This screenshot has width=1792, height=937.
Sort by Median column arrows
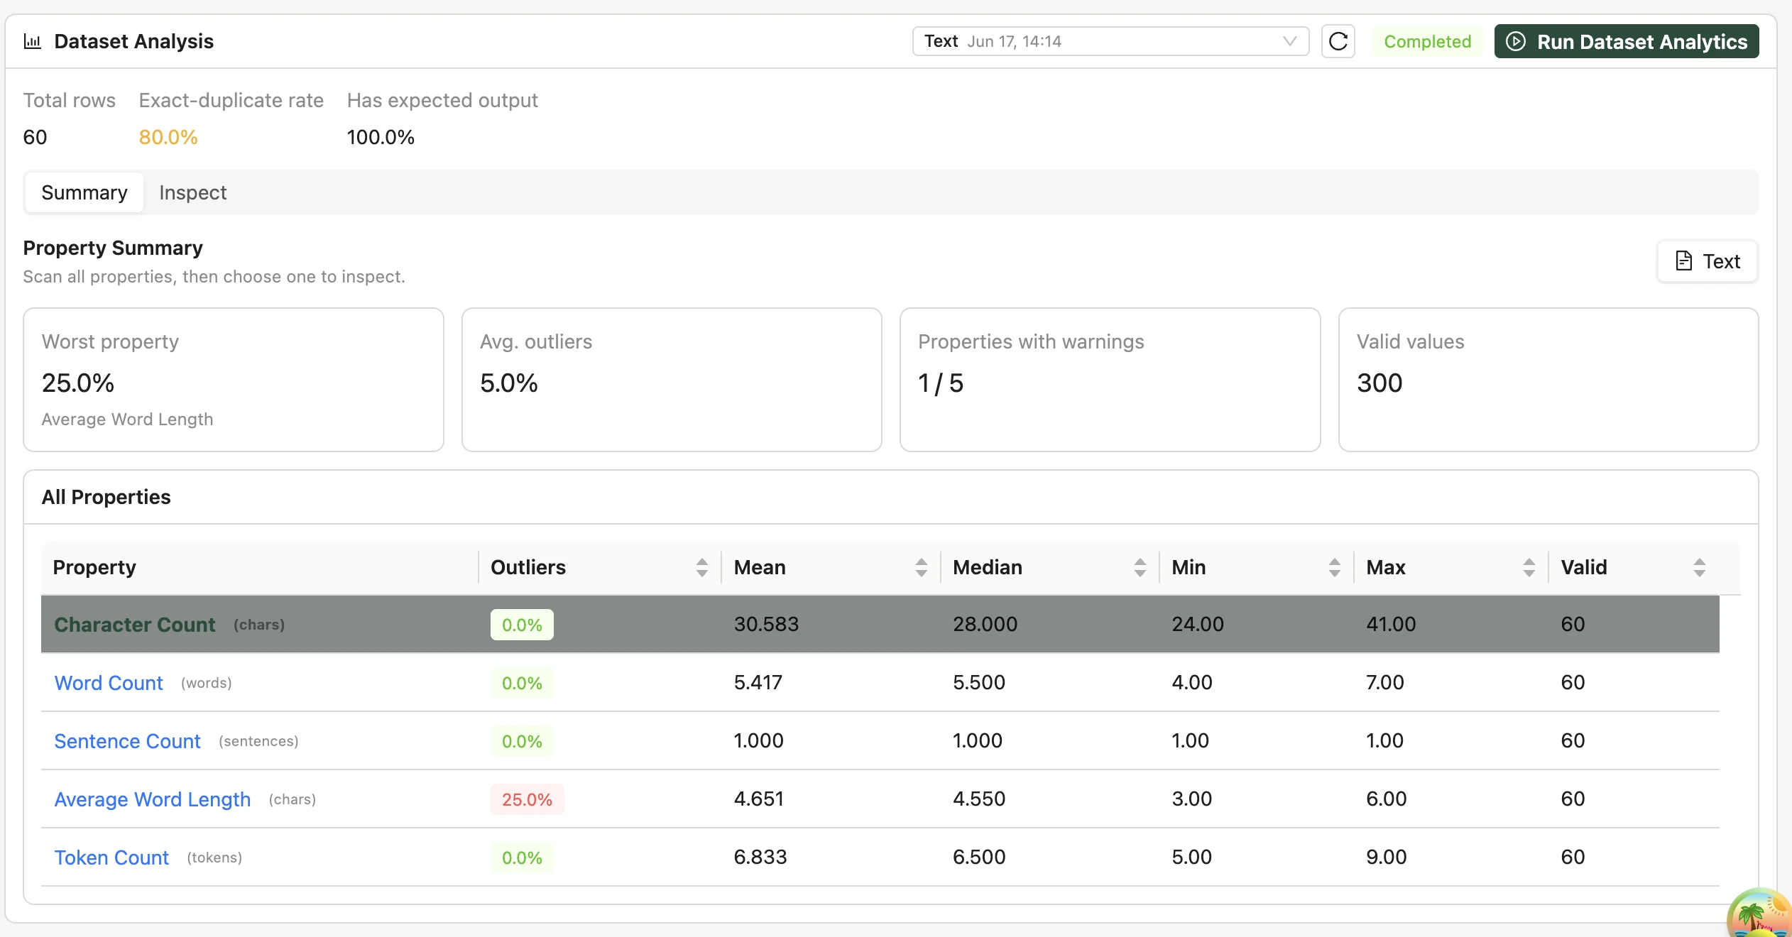point(1140,567)
